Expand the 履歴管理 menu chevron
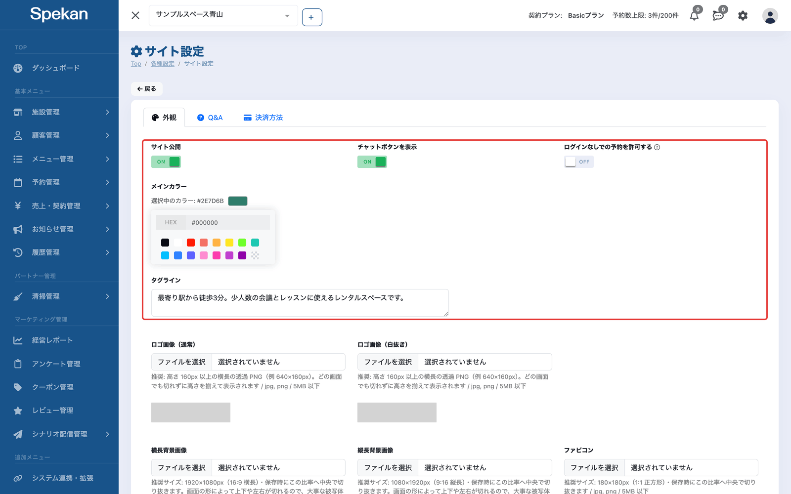Viewport: 791px width, 494px height. coord(107,252)
